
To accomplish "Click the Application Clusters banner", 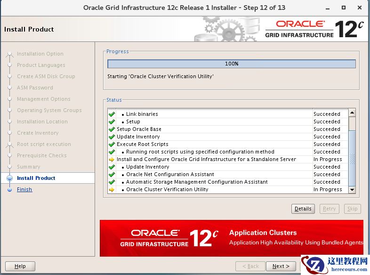I will [232, 238].
